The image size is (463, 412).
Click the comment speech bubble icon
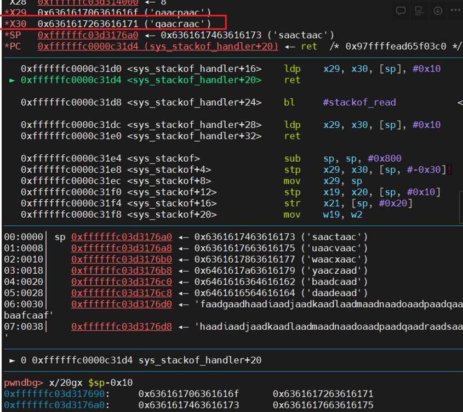click(x=401, y=10)
